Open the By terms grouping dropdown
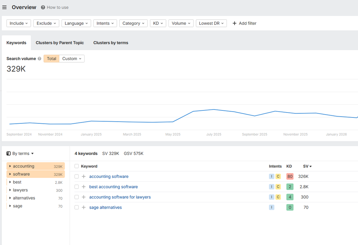 pos(23,153)
